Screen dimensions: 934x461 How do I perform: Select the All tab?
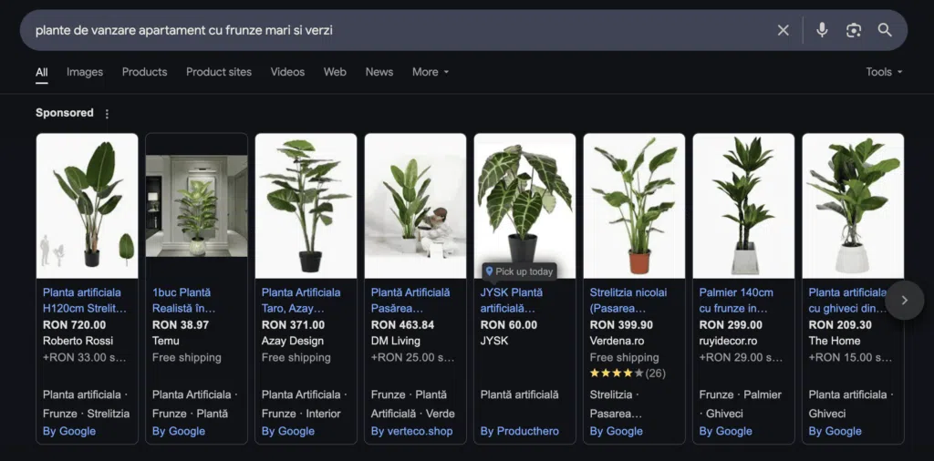[x=42, y=72]
